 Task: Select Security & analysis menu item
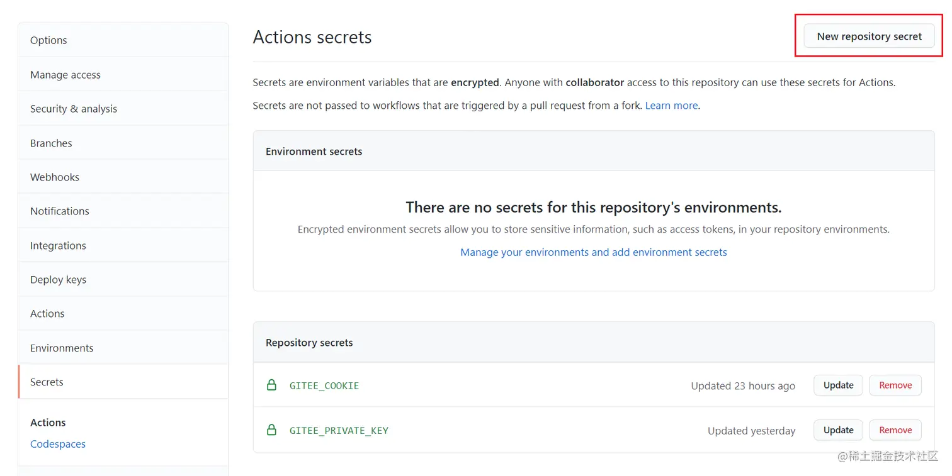(x=74, y=109)
